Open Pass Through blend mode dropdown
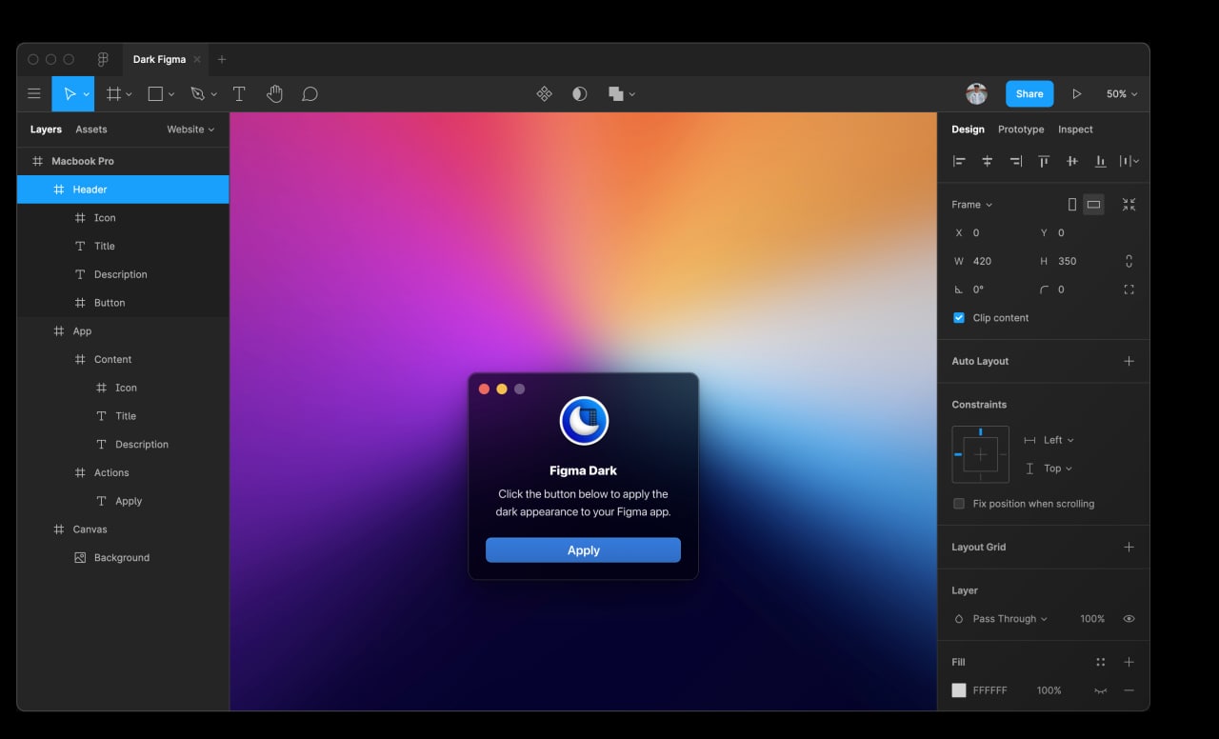1219x739 pixels. pyautogui.click(x=1009, y=619)
